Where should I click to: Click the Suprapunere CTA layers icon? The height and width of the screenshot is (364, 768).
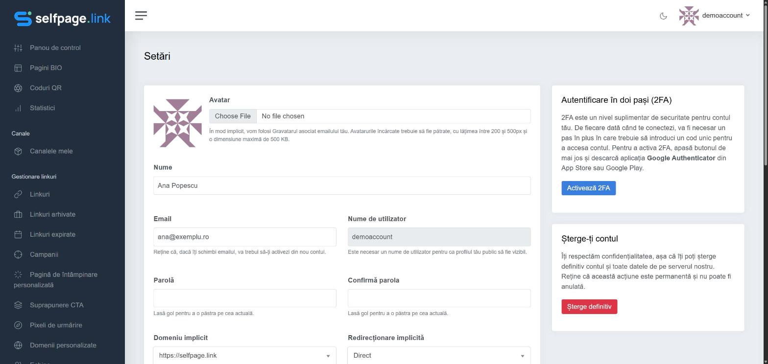[18, 305]
